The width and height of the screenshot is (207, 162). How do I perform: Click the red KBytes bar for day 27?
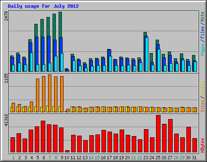170,136
